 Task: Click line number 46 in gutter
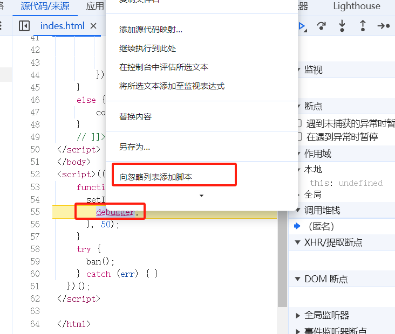point(35,100)
